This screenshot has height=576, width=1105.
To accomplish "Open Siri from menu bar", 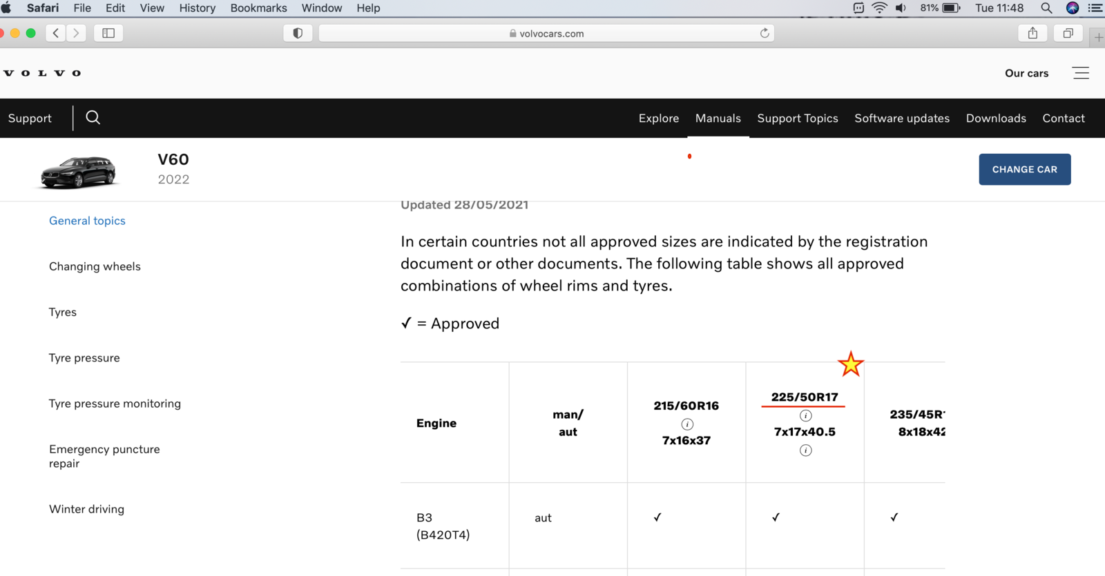I will coord(1073,8).
